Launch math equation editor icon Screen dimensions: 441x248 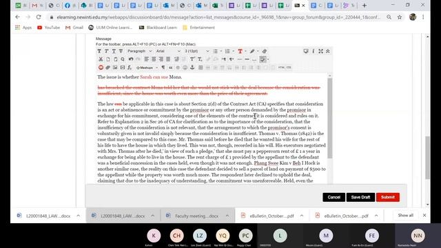pyautogui.click(x=130, y=68)
